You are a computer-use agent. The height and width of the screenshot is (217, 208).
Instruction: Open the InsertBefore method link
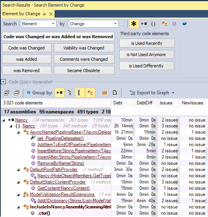click(x=74, y=151)
